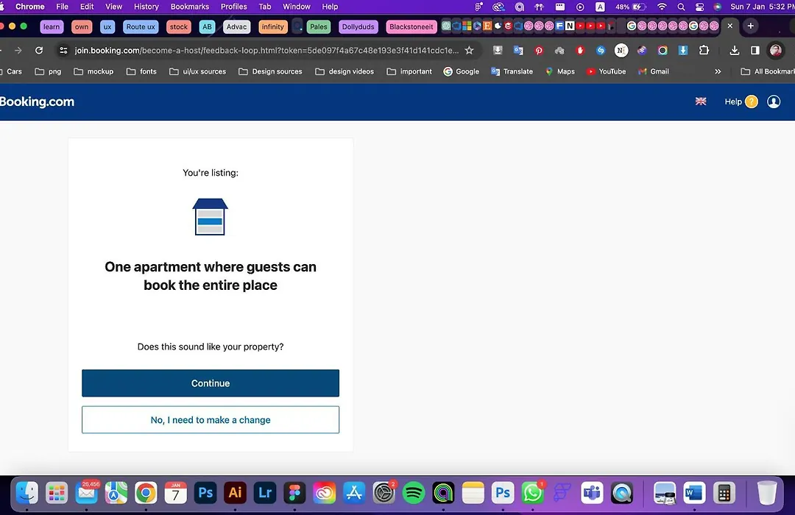Open the "fonts" bookmarks folder
This screenshot has width=795, height=515.
coord(141,71)
